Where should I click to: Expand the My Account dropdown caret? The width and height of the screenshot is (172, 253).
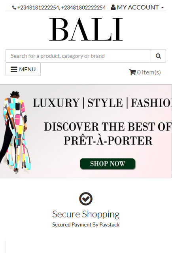point(163,8)
